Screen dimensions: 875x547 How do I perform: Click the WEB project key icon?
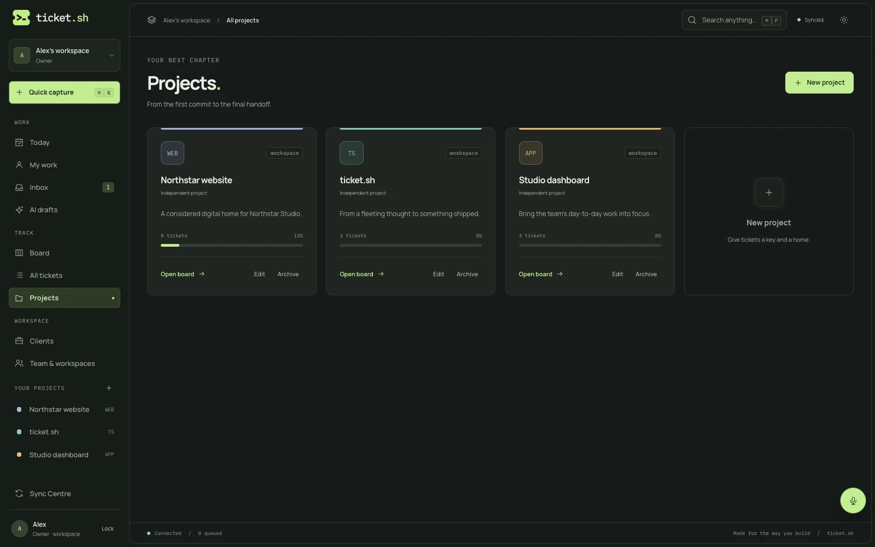click(x=172, y=153)
